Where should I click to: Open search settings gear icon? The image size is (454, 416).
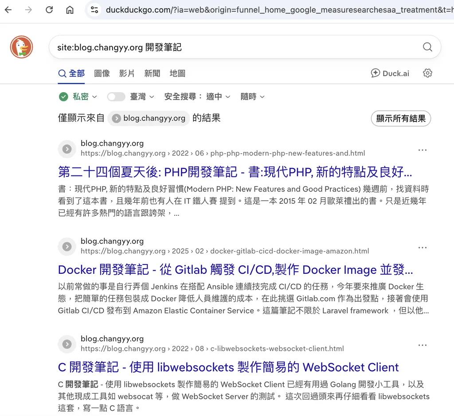click(427, 73)
